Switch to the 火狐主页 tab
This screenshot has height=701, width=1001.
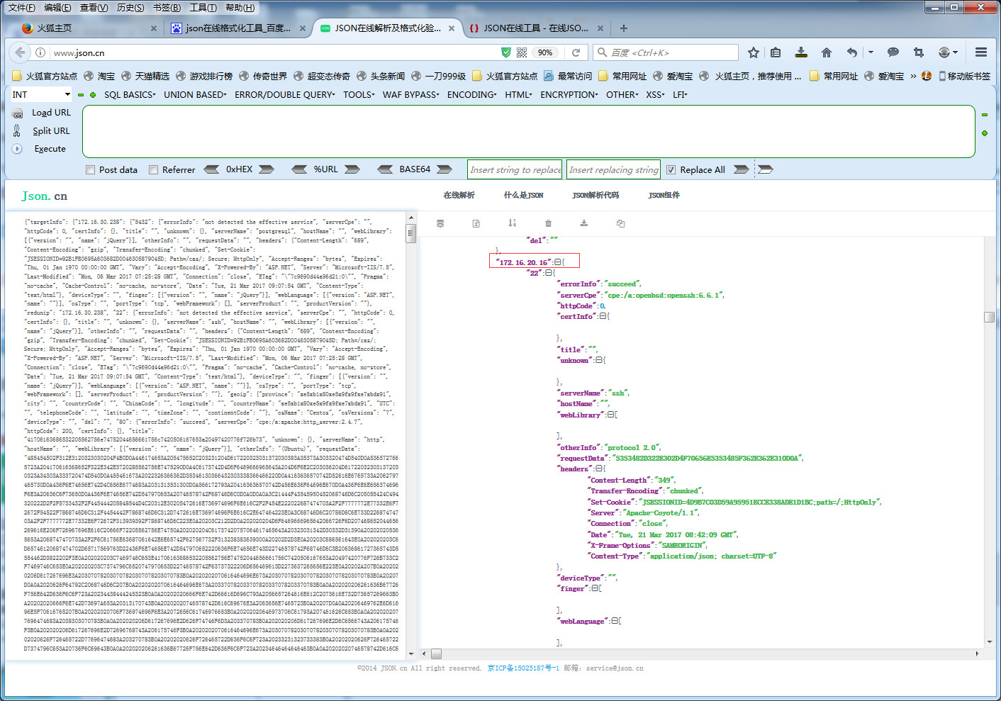pos(89,28)
